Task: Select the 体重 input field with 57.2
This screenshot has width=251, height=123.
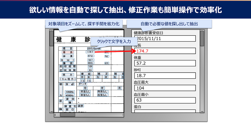Action: [165, 63]
